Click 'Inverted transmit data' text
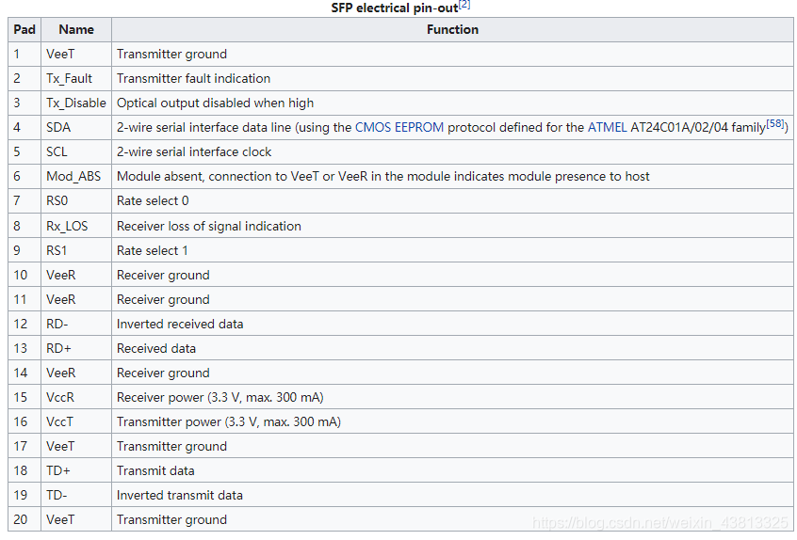This screenshot has height=540, width=797. point(179,495)
